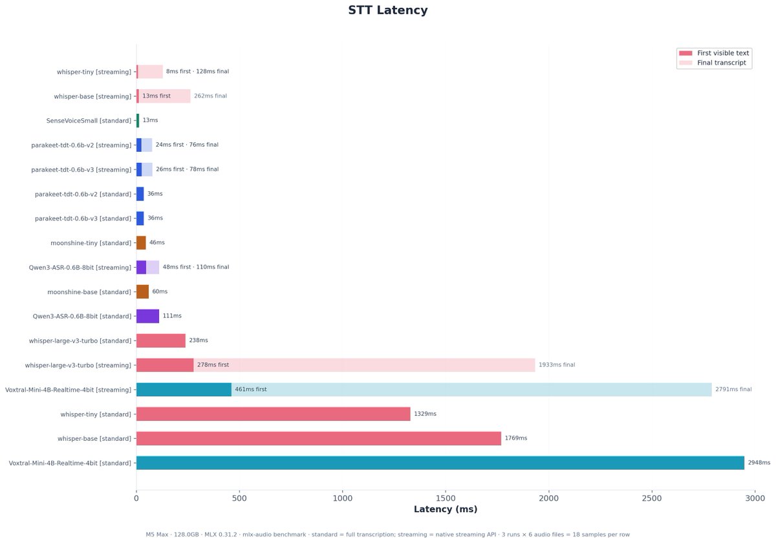The height and width of the screenshot is (543, 776).
Task: Click the "238ms" value label
Action: [x=199, y=340]
